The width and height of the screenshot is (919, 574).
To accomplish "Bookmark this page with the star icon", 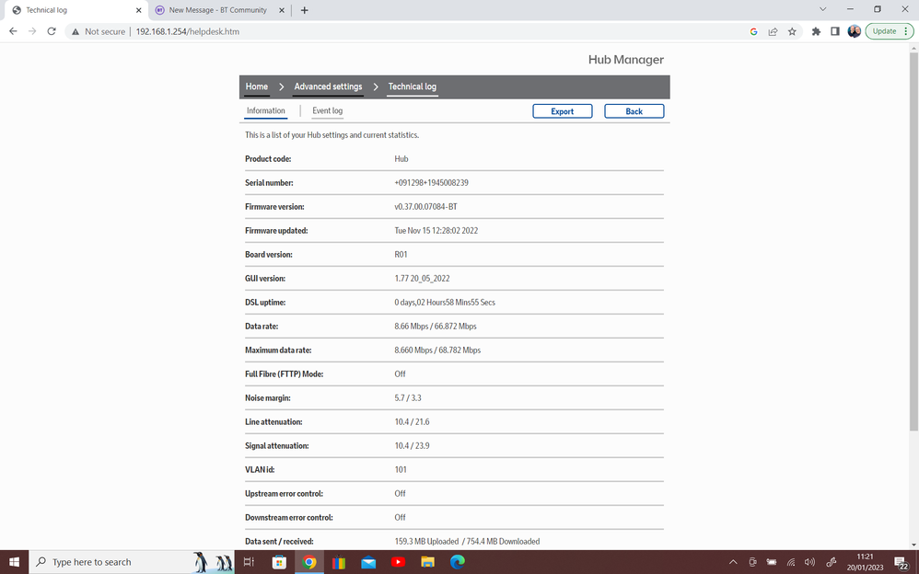I will click(x=792, y=31).
